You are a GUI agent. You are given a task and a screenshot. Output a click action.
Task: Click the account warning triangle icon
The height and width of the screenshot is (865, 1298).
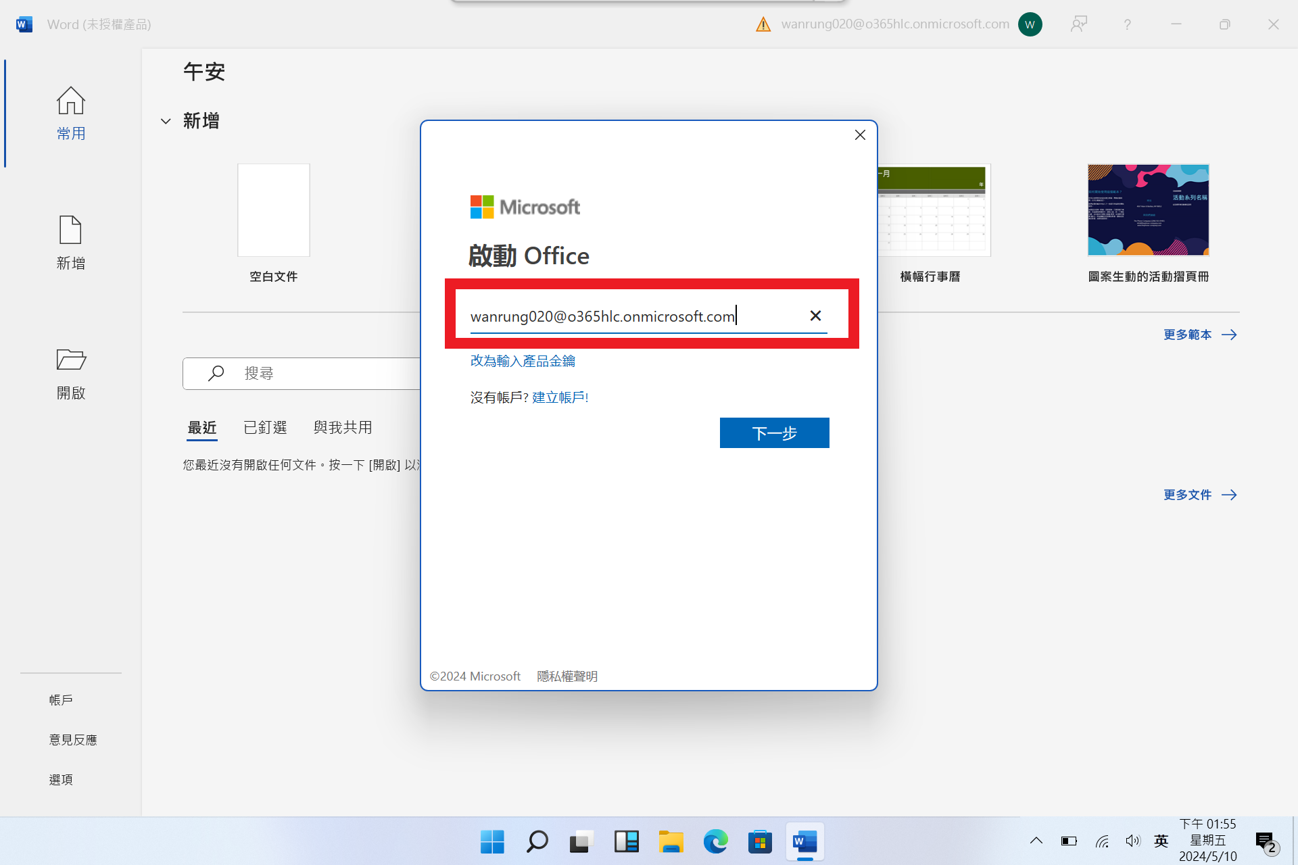coord(763,25)
